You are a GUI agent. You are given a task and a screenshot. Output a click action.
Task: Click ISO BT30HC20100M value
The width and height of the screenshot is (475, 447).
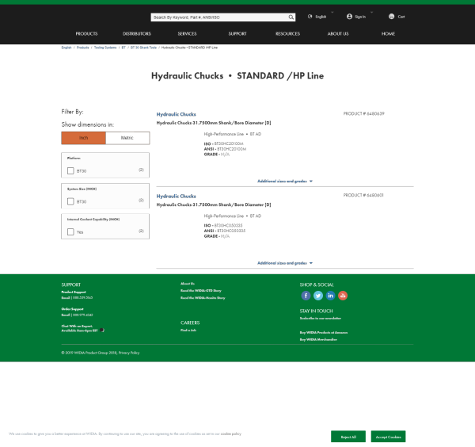point(229,143)
